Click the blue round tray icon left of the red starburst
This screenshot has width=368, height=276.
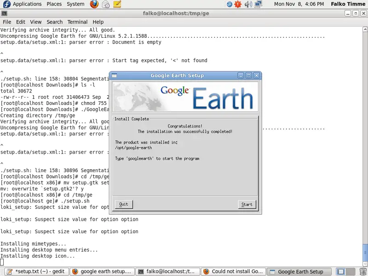229,4
